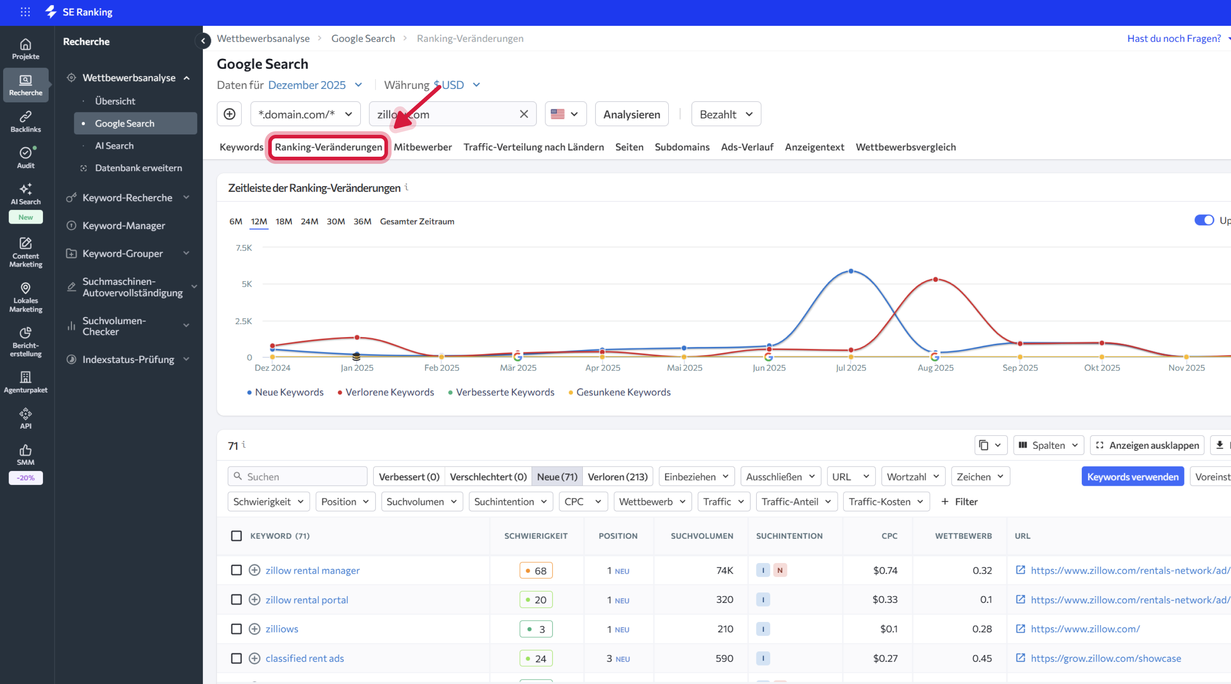Check the zillow rental manager keyword checkbox
The height and width of the screenshot is (684, 1231).
click(x=236, y=570)
